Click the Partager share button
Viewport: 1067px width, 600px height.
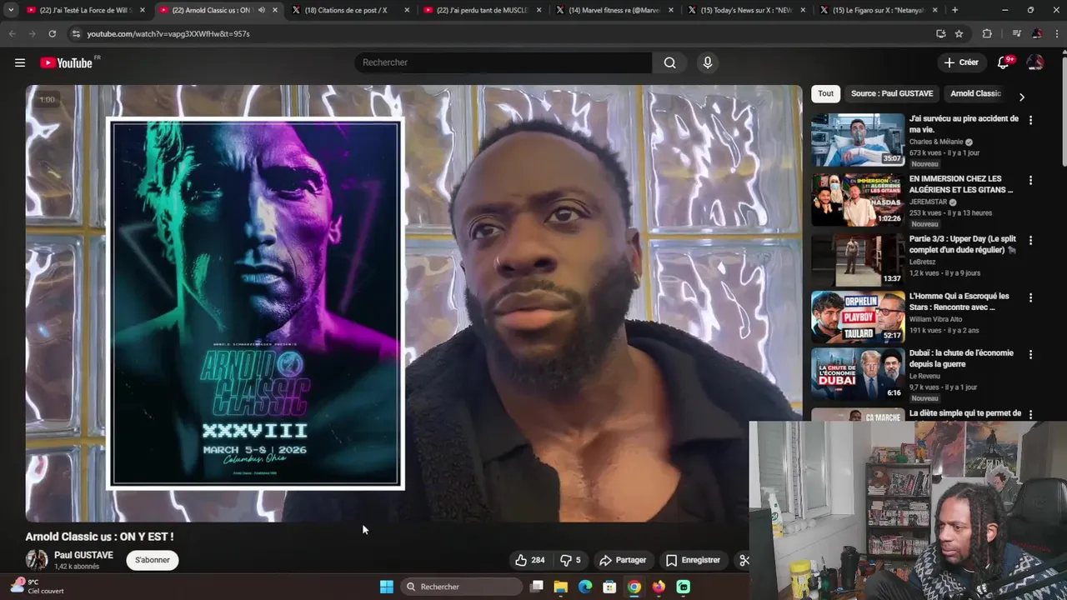623,560
